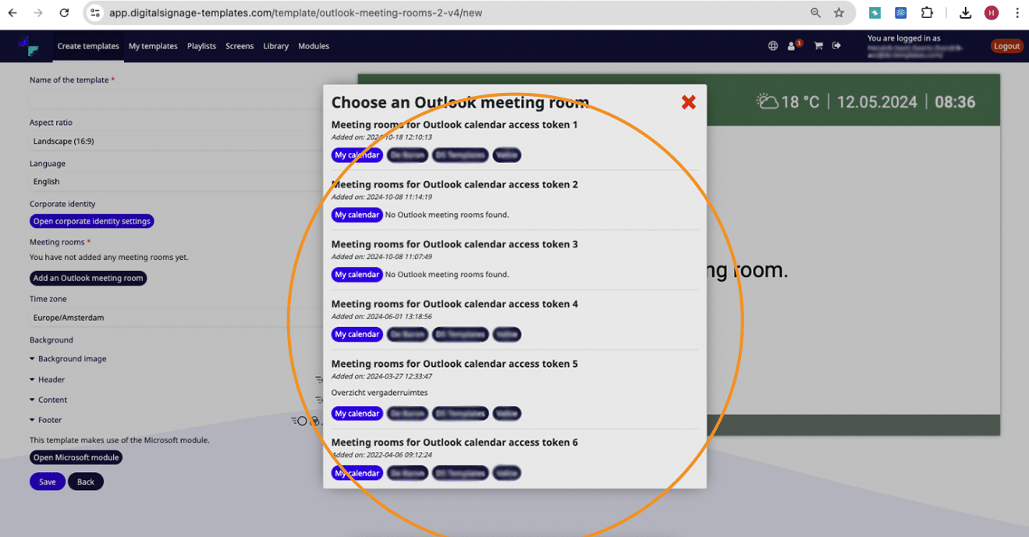
Task: Open the Time zone dropdown
Action: (x=176, y=318)
